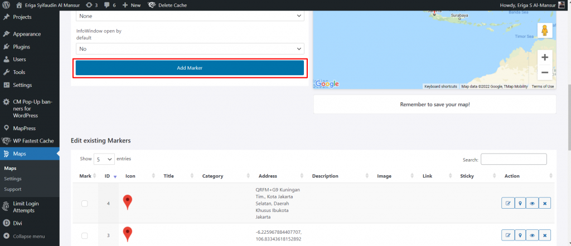The width and height of the screenshot is (571, 246).
Task: Edit marker 4 with the pencil icon
Action: (x=507, y=204)
